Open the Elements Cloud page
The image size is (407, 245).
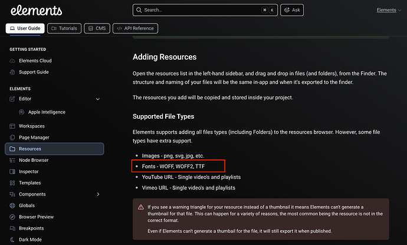tap(35, 61)
